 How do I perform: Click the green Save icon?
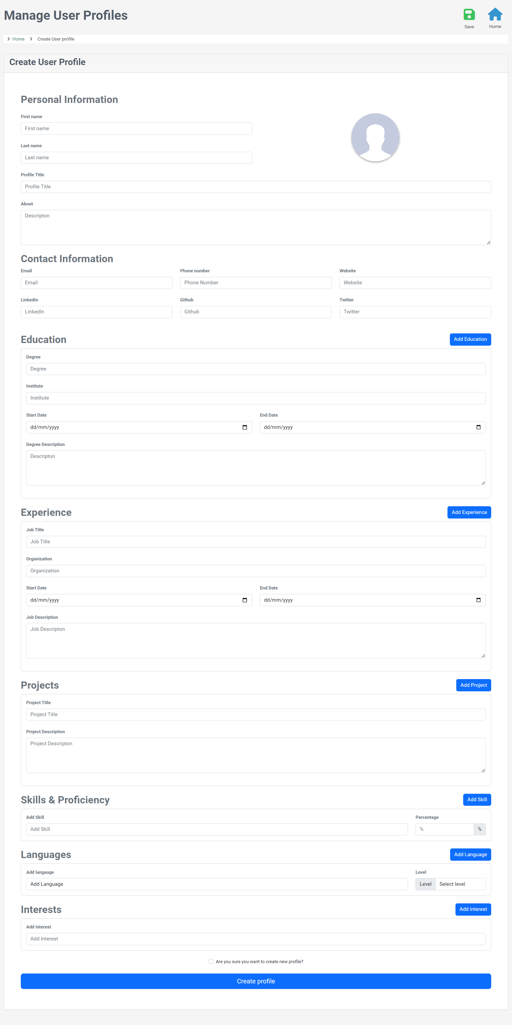point(469,15)
